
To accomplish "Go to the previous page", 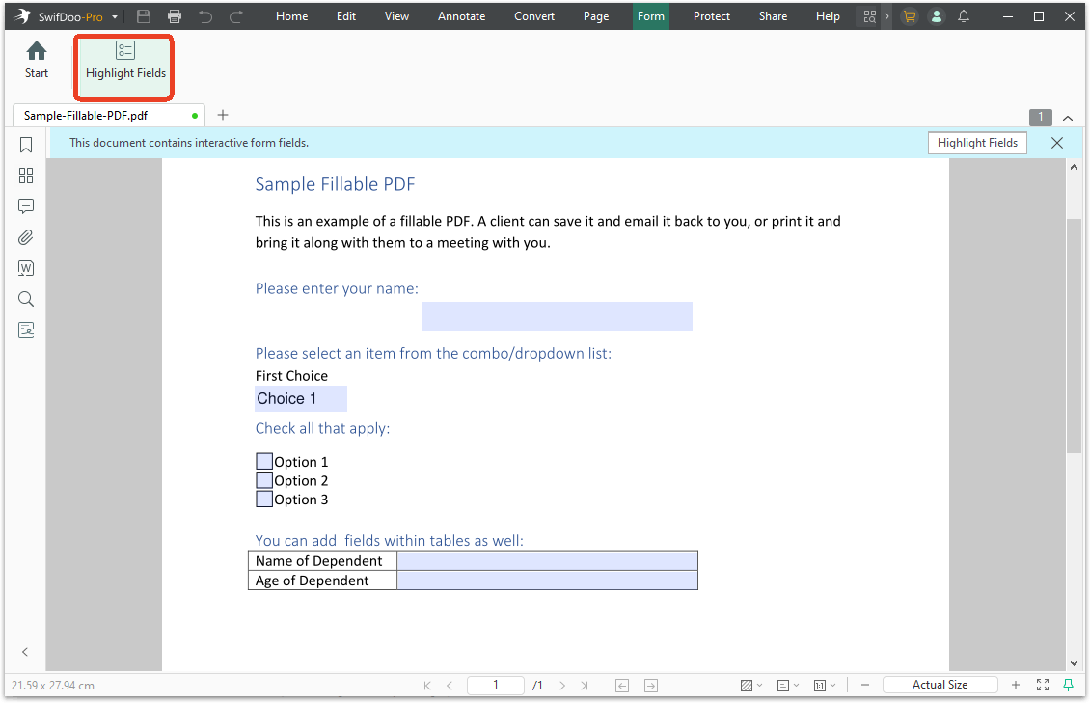I will coord(450,686).
